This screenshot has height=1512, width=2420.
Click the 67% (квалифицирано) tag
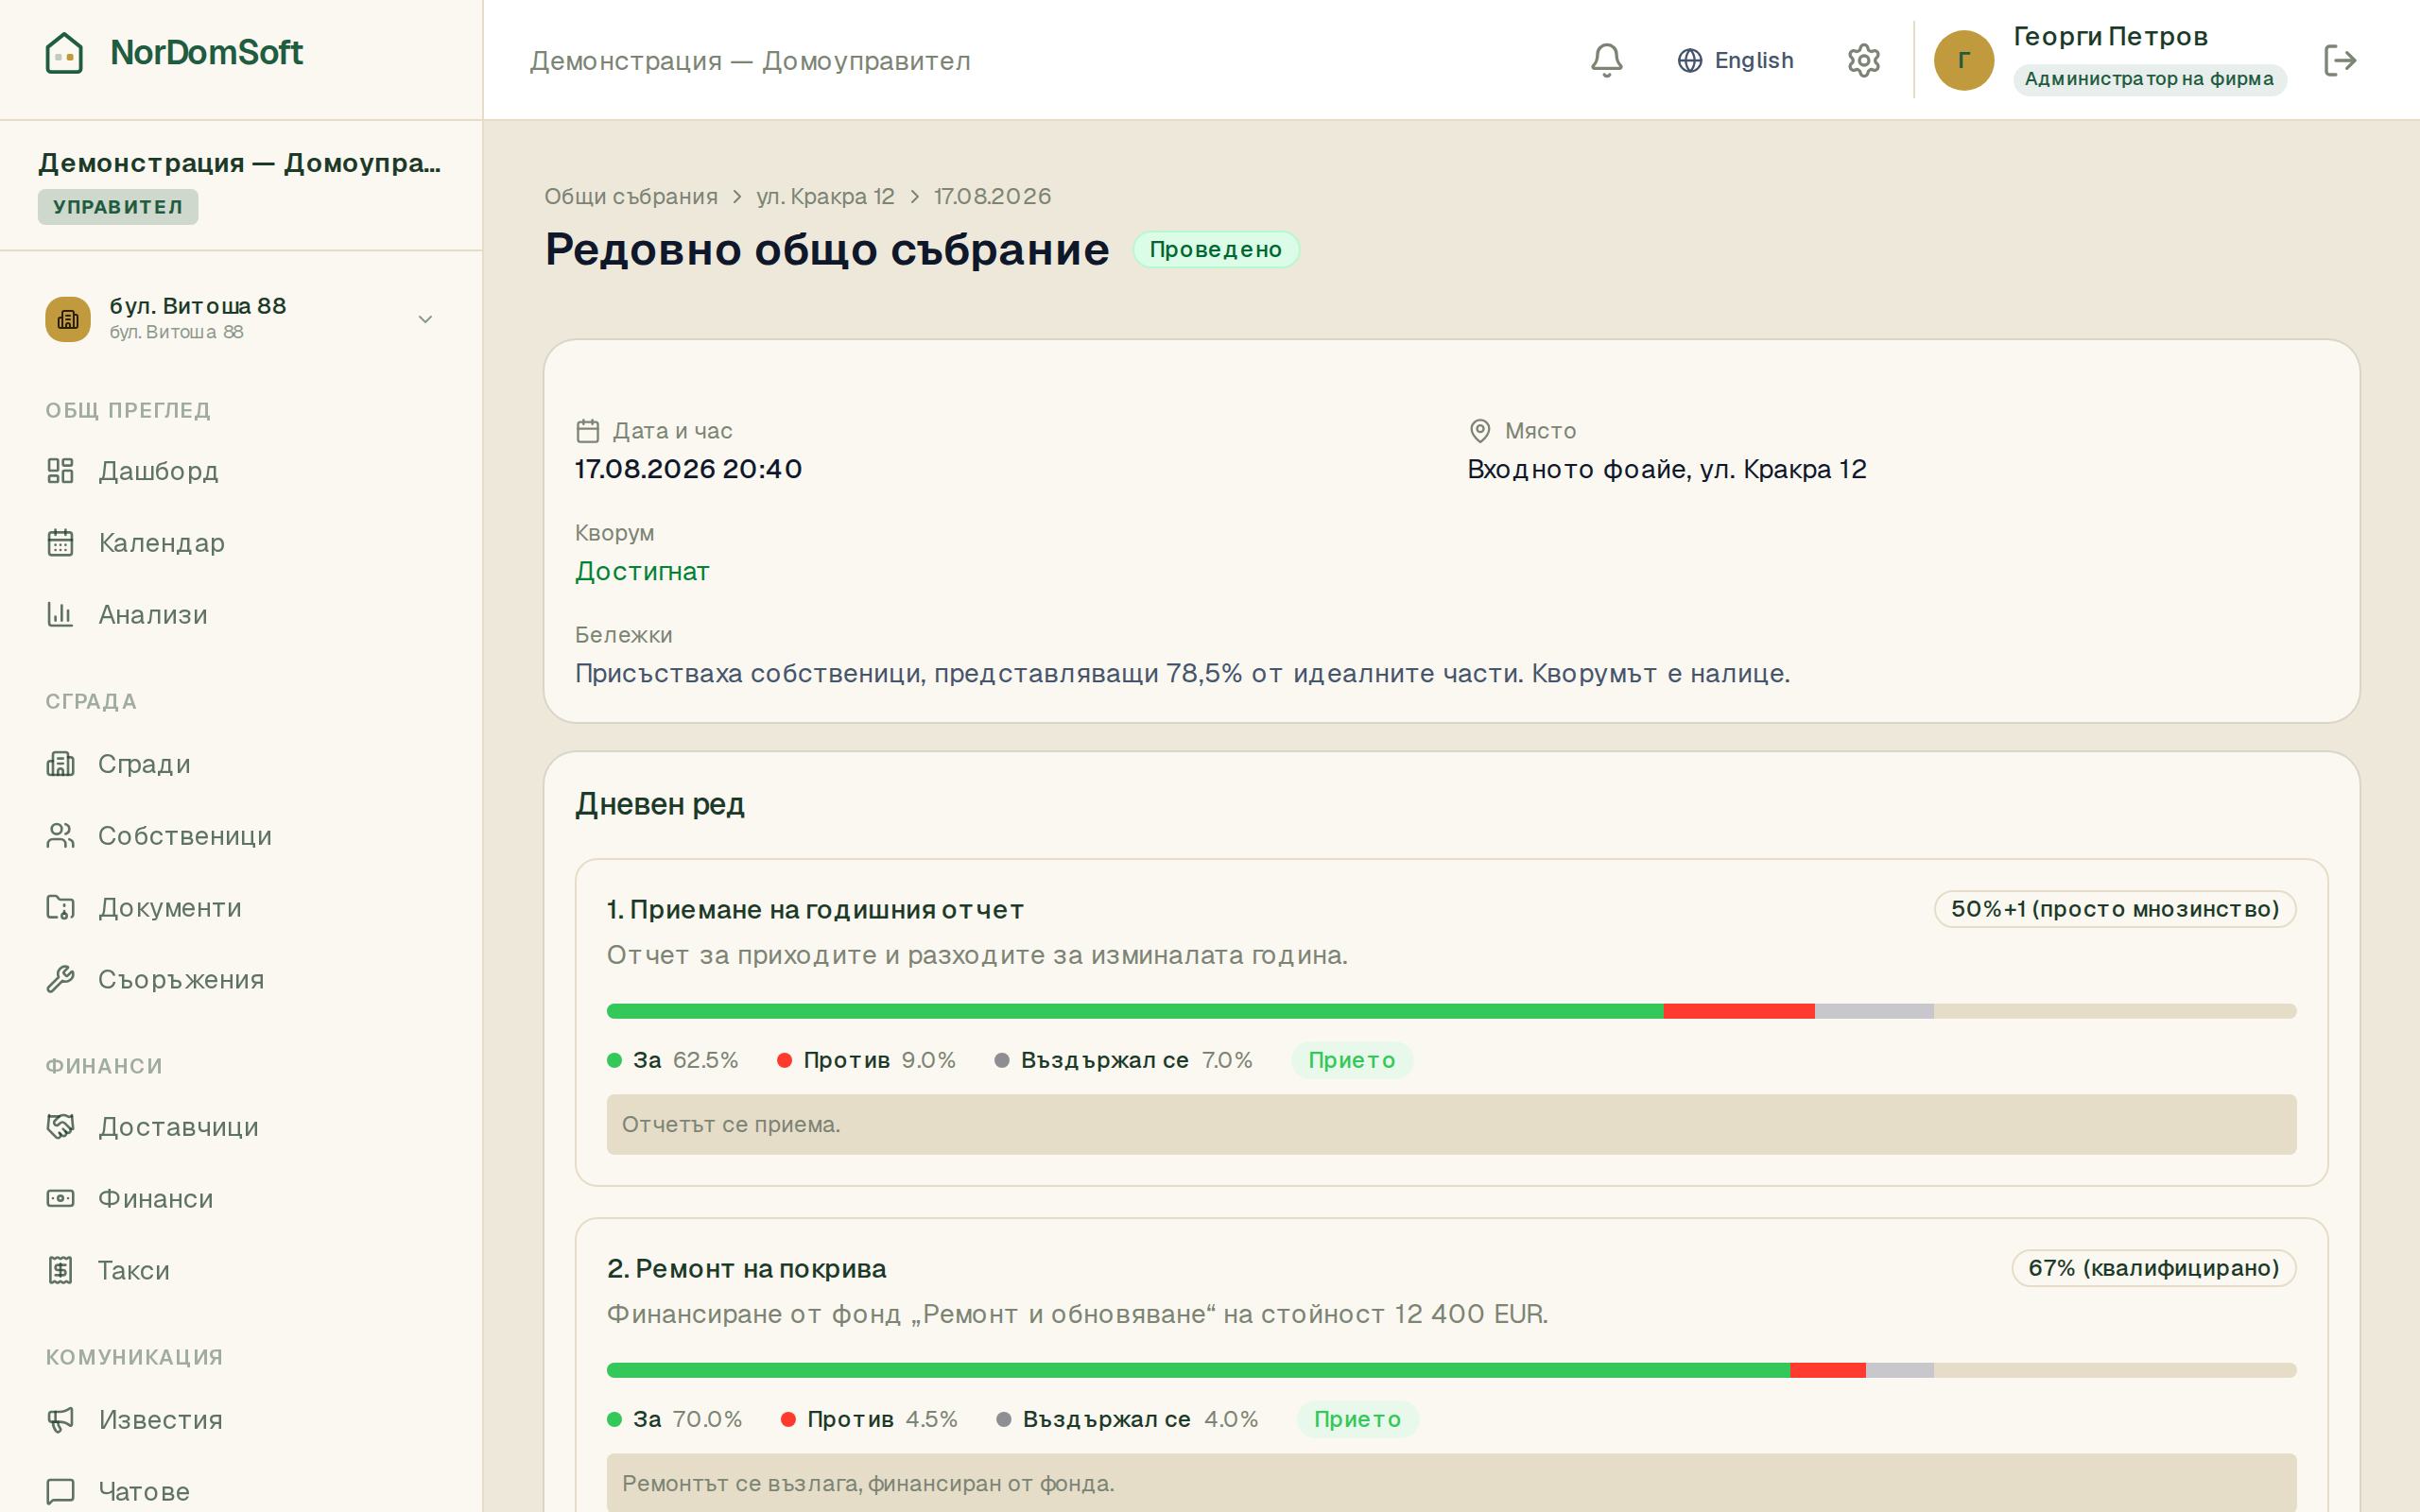click(2154, 1268)
